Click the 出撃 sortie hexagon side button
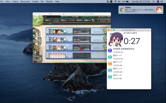This screenshot has width=166, height=103. click(x=40, y=41)
